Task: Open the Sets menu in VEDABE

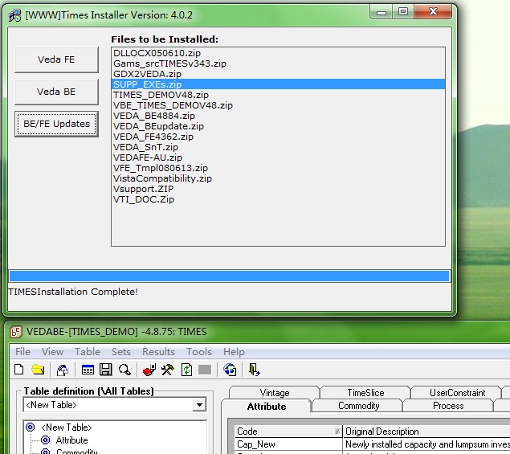Action: tap(121, 352)
